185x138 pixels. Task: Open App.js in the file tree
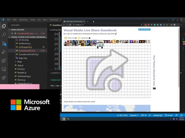(20, 65)
